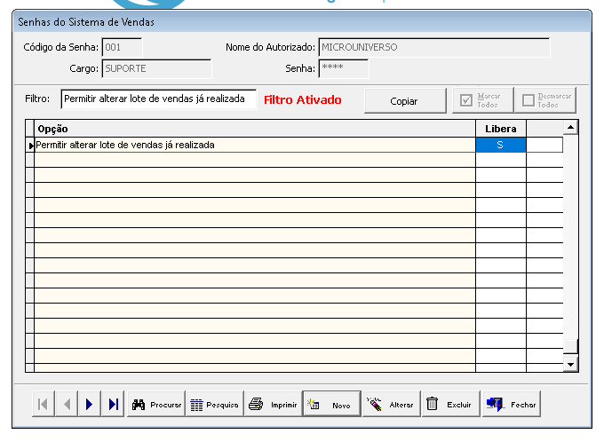Viewport: 604px width, 442px height.
Task: Toggle the Libera cell showing S
Action: click(x=500, y=145)
